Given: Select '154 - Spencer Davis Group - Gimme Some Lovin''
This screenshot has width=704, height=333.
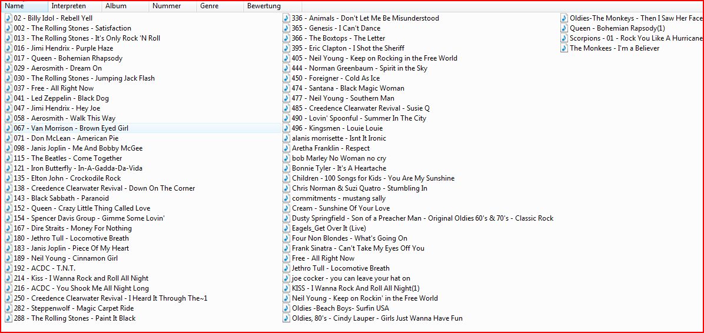Looking at the screenshot, I should pos(89,218).
